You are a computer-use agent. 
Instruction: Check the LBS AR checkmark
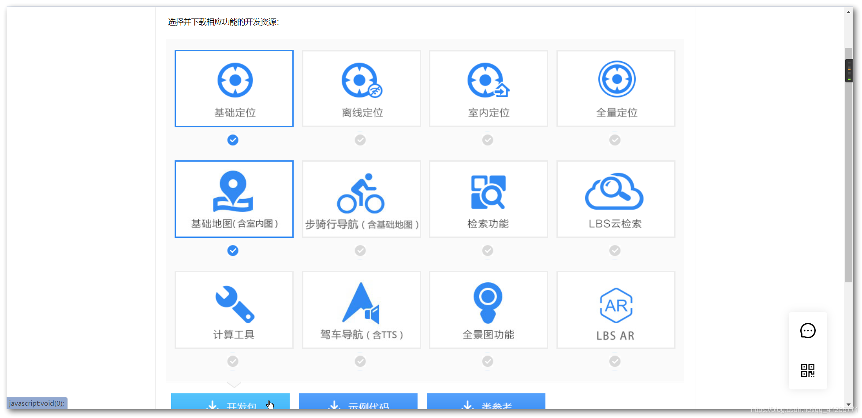(x=615, y=362)
